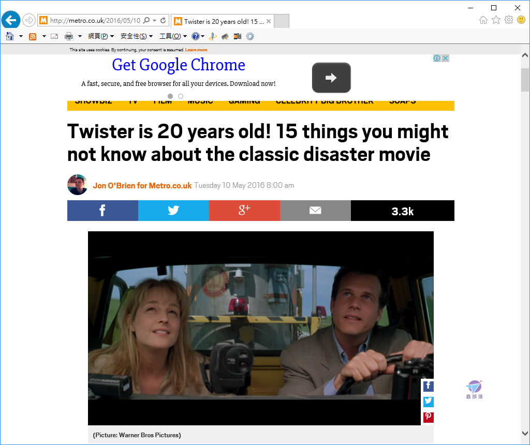This screenshot has width=530, height=445.
Task: Share article on Google Plus
Action: (x=244, y=211)
